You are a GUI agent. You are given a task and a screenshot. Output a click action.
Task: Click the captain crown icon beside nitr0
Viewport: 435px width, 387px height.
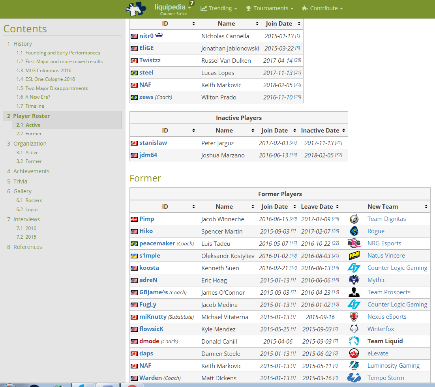[x=159, y=35]
